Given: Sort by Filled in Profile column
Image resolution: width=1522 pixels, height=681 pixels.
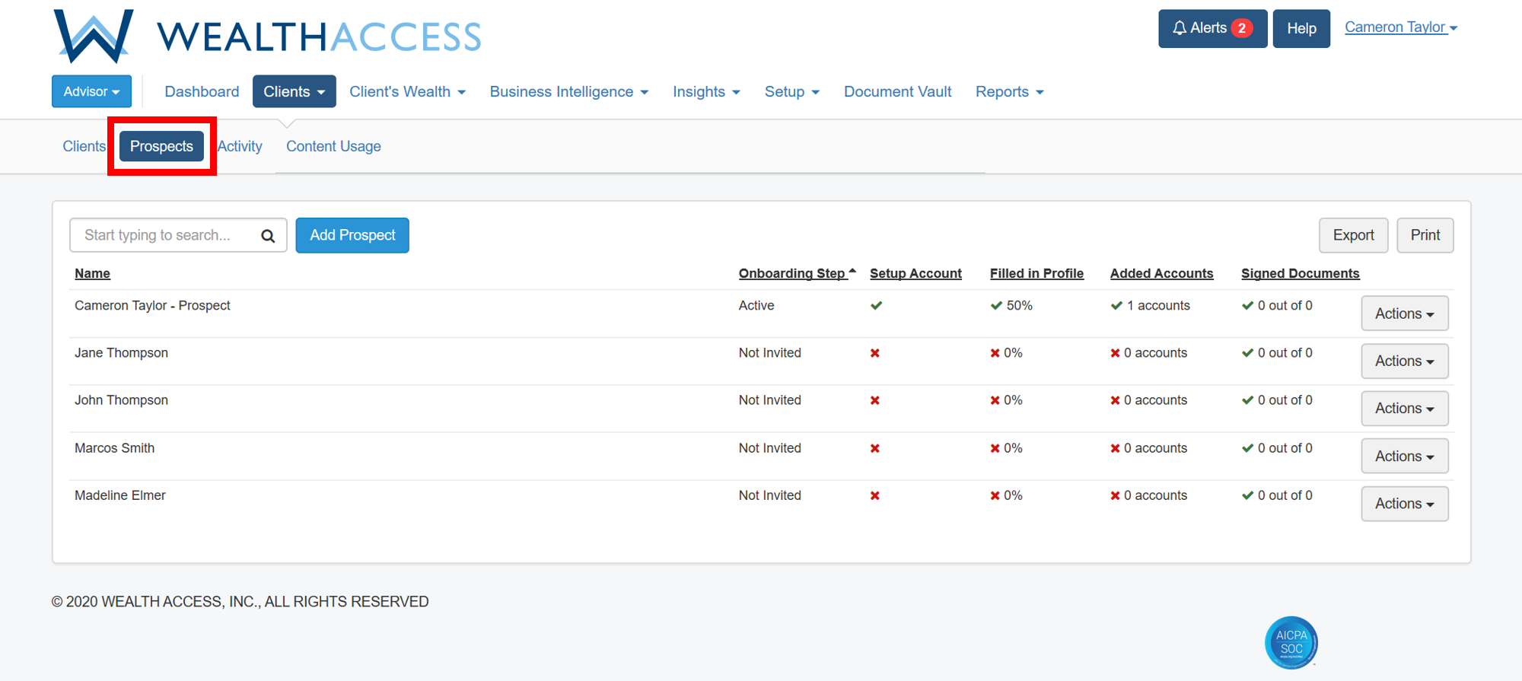Looking at the screenshot, I should (x=1036, y=273).
